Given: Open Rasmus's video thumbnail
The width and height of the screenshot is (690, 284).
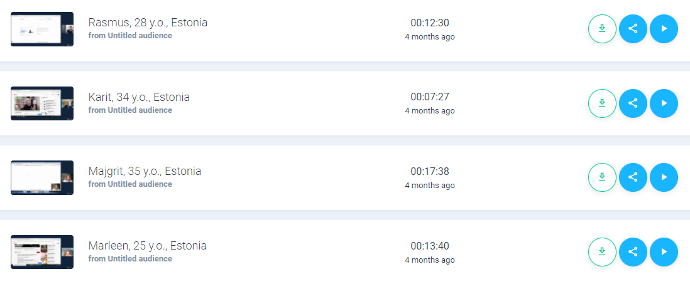Looking at the screenshot, I should click(42, 29).
